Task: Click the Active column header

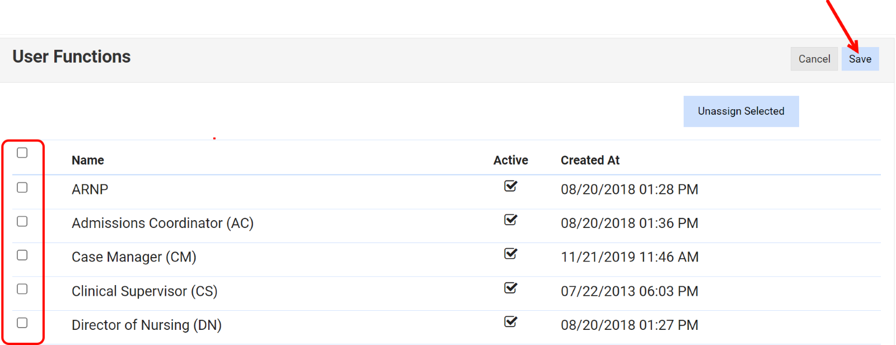Action: pyautogui.click(x=510, y=160)
